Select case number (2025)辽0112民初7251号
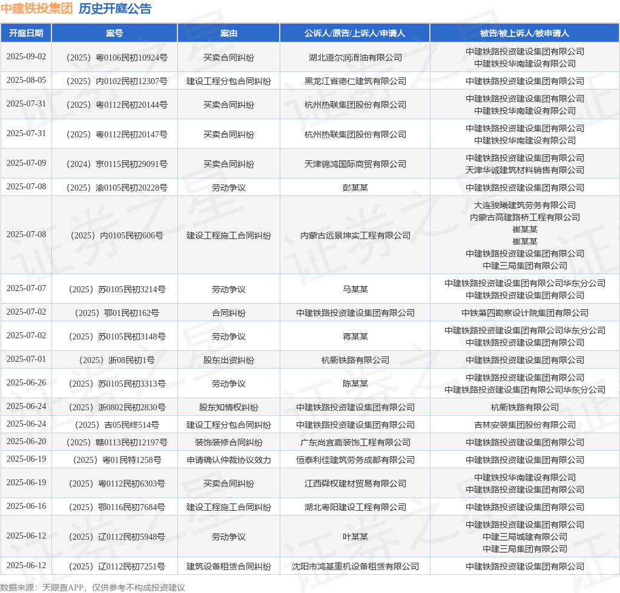 click(x=117, y=566)
